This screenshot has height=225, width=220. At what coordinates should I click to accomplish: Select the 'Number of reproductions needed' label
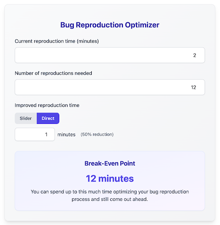[x=54, y=73]
